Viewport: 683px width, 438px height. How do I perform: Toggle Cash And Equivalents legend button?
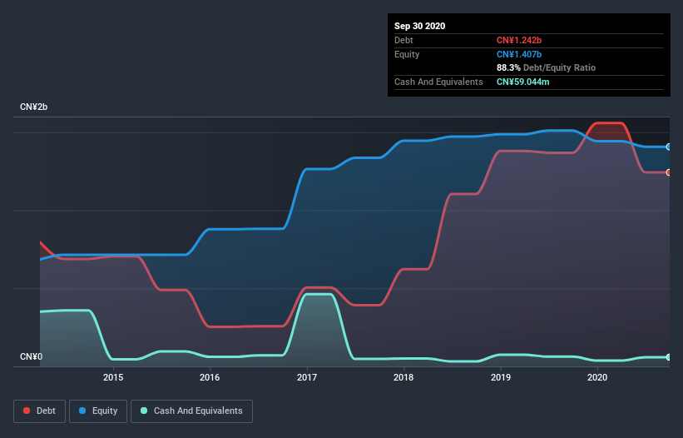191,411
